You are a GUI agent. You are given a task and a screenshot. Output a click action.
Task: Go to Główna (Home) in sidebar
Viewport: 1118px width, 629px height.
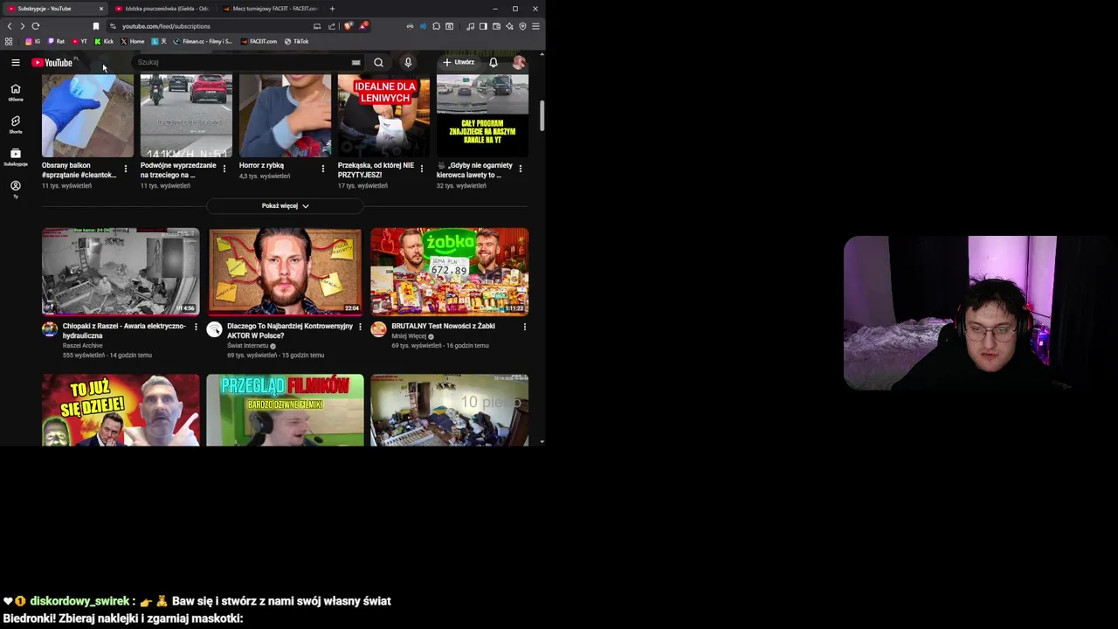tap(15, 92)
